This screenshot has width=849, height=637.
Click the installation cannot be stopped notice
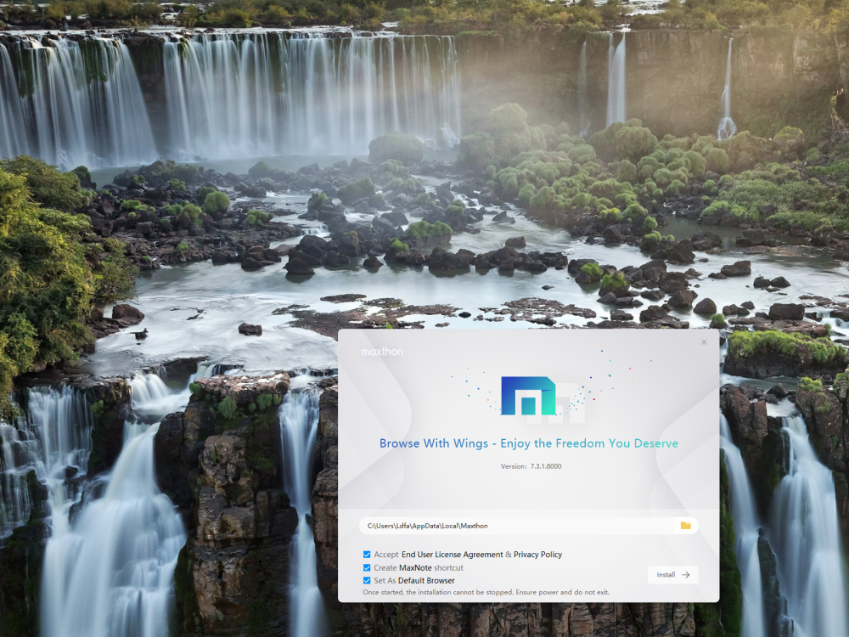[486, 592]
